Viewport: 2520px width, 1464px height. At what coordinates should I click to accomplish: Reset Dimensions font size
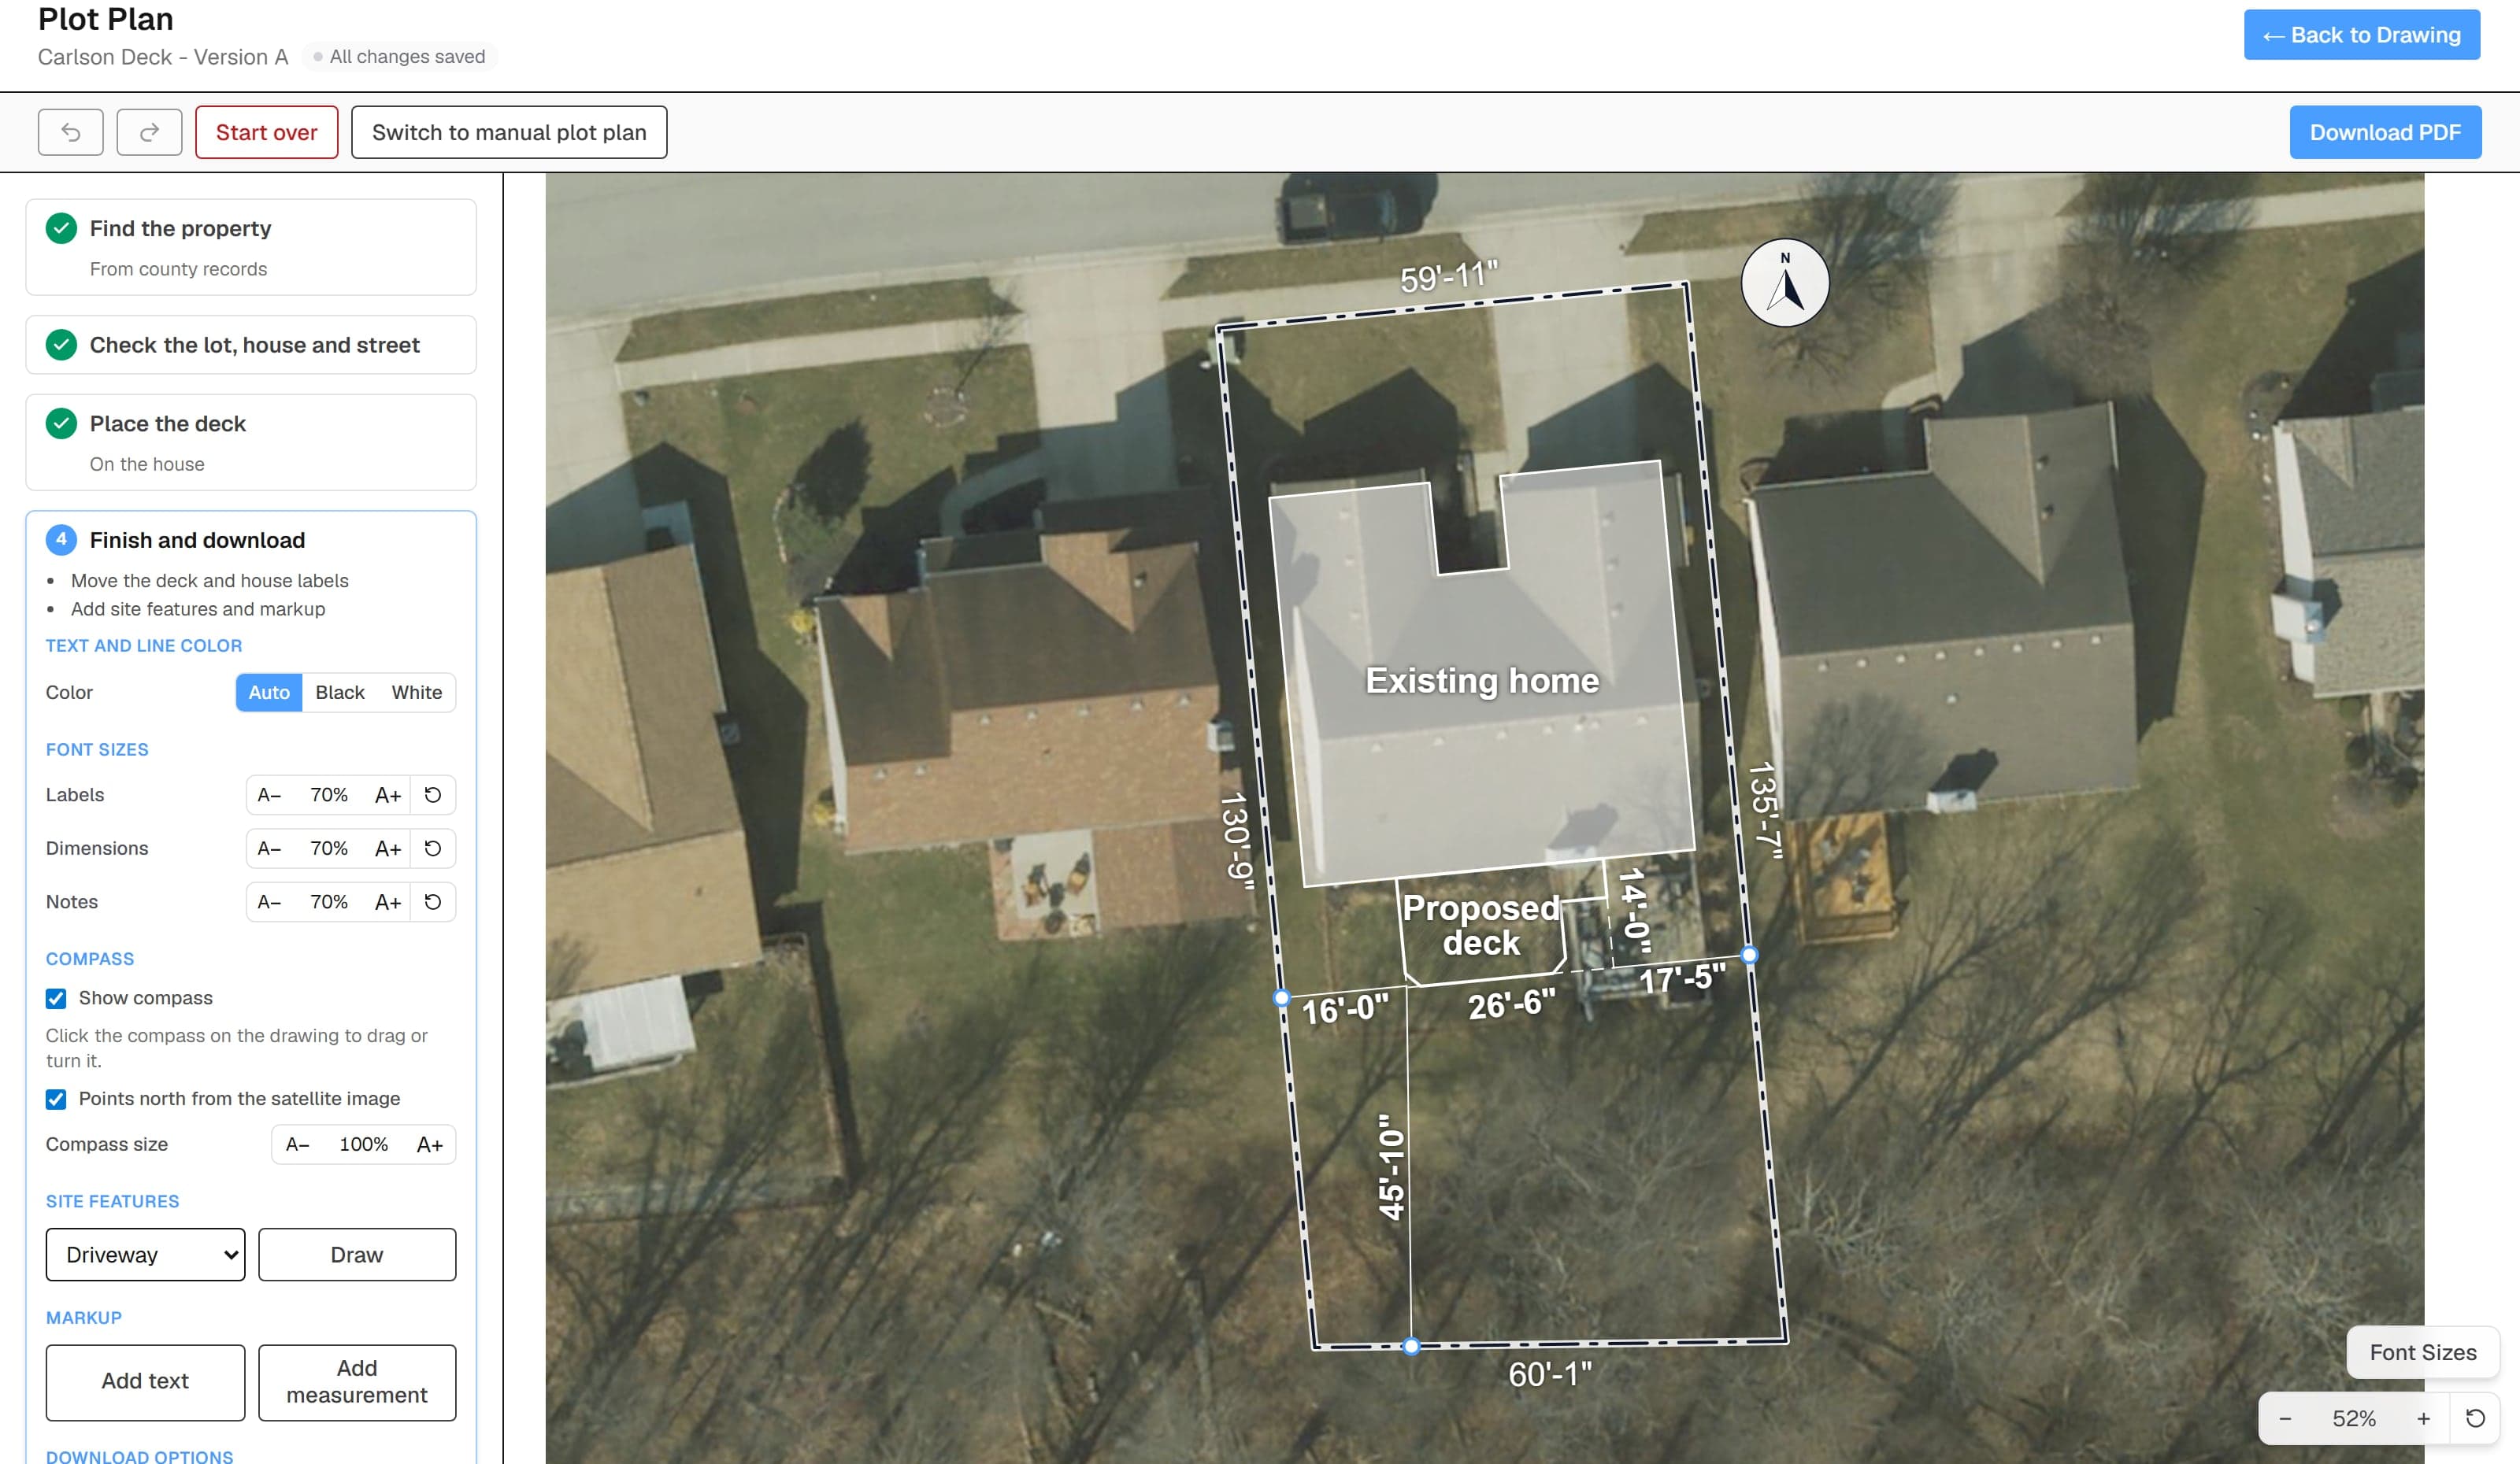pyautogui.click(x=433, y=848)
